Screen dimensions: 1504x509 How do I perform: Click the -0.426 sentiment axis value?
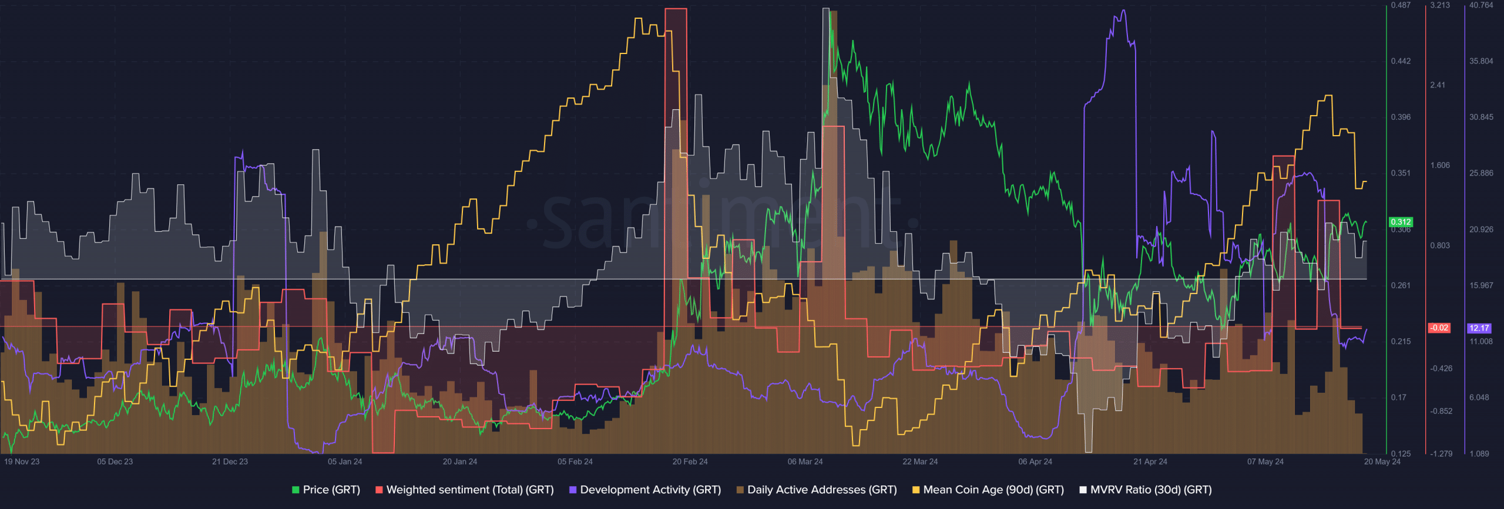pos(1441,369)
